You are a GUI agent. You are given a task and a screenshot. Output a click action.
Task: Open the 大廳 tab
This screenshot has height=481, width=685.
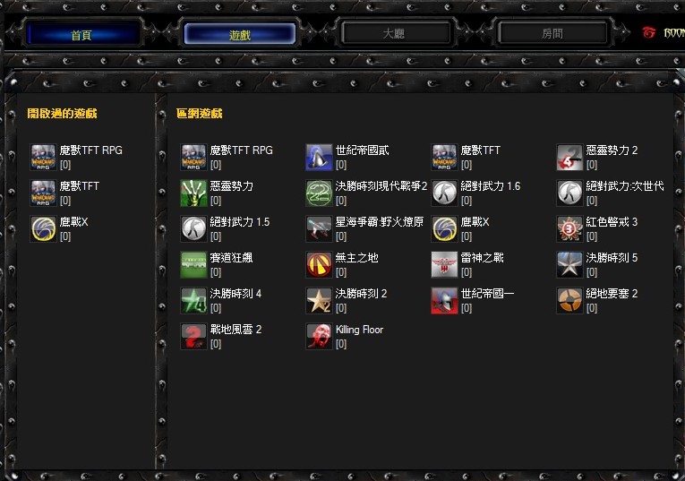394,34
